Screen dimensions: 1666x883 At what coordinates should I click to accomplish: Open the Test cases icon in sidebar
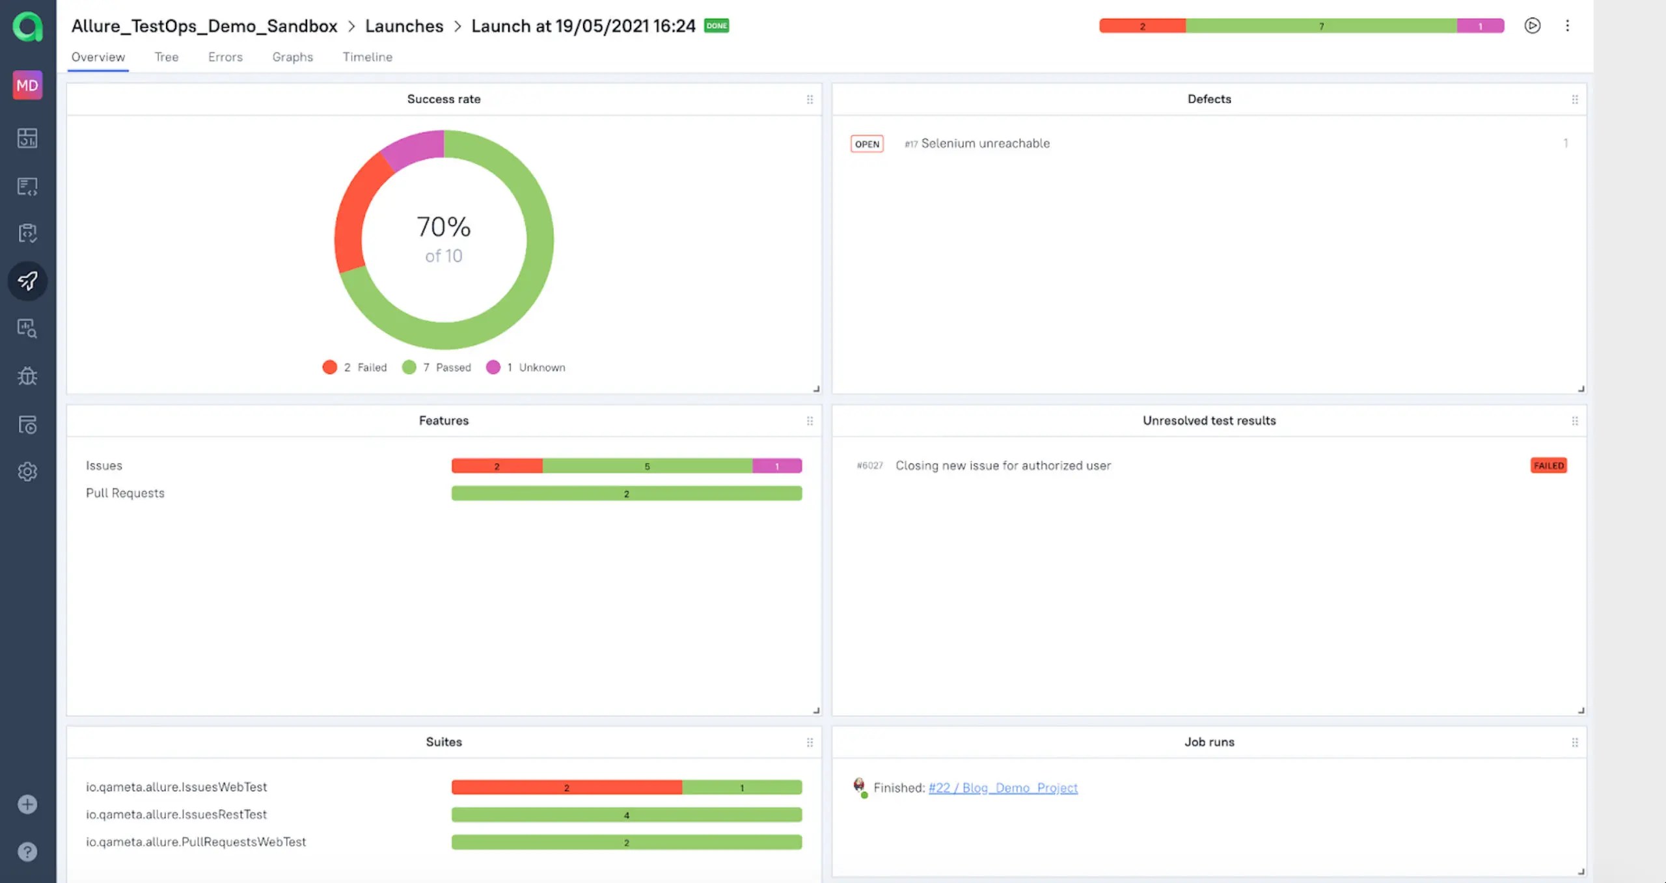click(x=27, y=187)
